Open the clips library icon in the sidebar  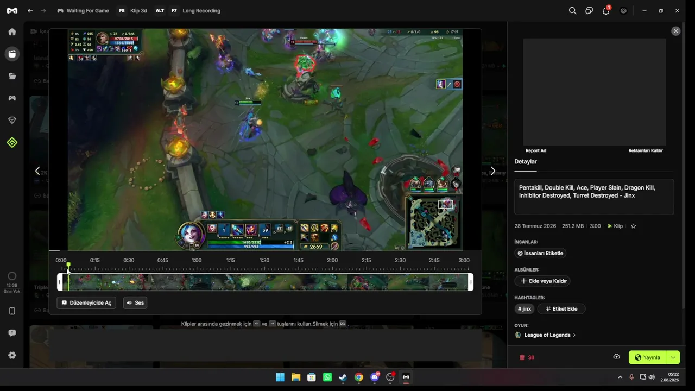pyautogui.click(x=12, y=54)
